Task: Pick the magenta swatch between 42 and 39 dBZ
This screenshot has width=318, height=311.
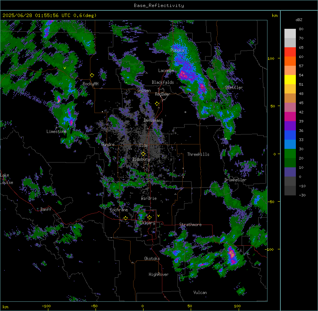Action: coord(290,116)
